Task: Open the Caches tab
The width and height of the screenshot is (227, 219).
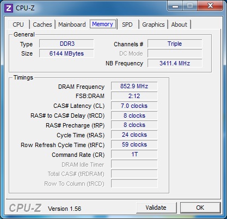Action: [x=42, y=25]
